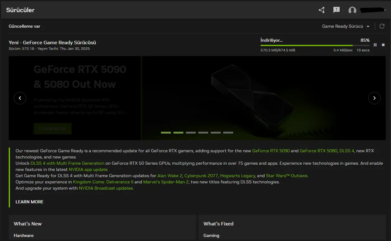391x241 pixels.
Task: Click the What's Fixed heading
Action: (x=219, y=224)
